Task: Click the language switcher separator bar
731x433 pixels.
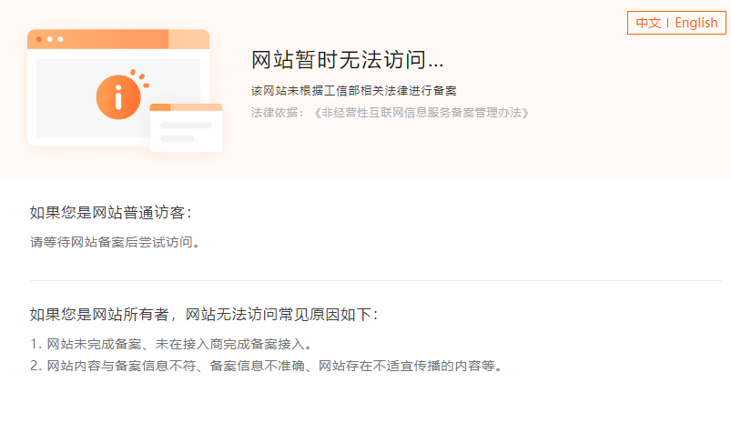Action: click(667, 23)
